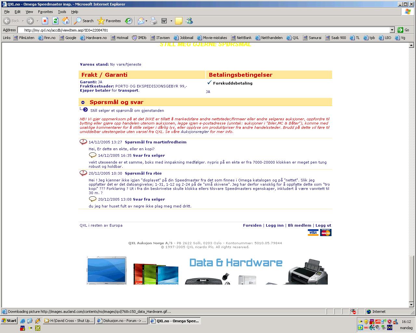This screenshot has width=416, height=333.
Task: Go to the Home page icon
Action: coord(66,21)
